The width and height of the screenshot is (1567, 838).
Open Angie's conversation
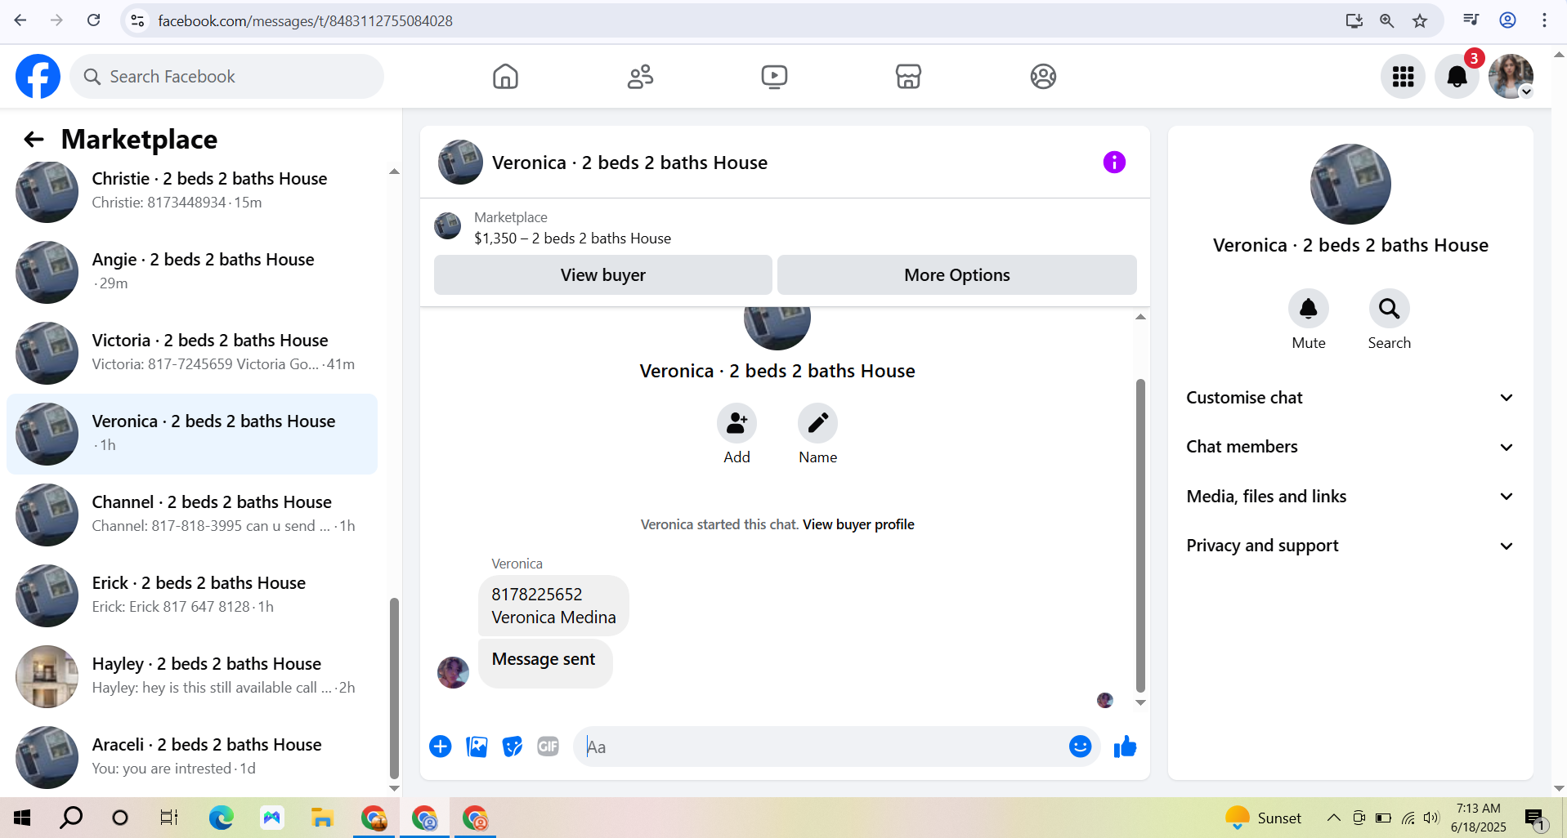193,272
